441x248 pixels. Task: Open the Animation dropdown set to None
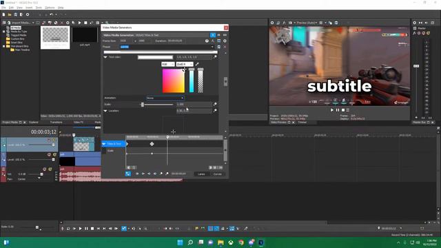click(x=165, y=98)
